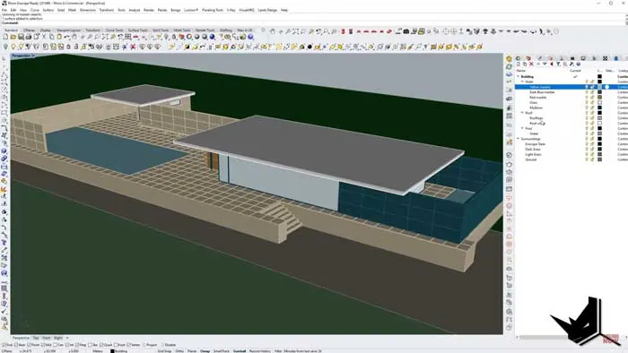
Task: Click the Undo arrow icon
Action: click(67, 37)
